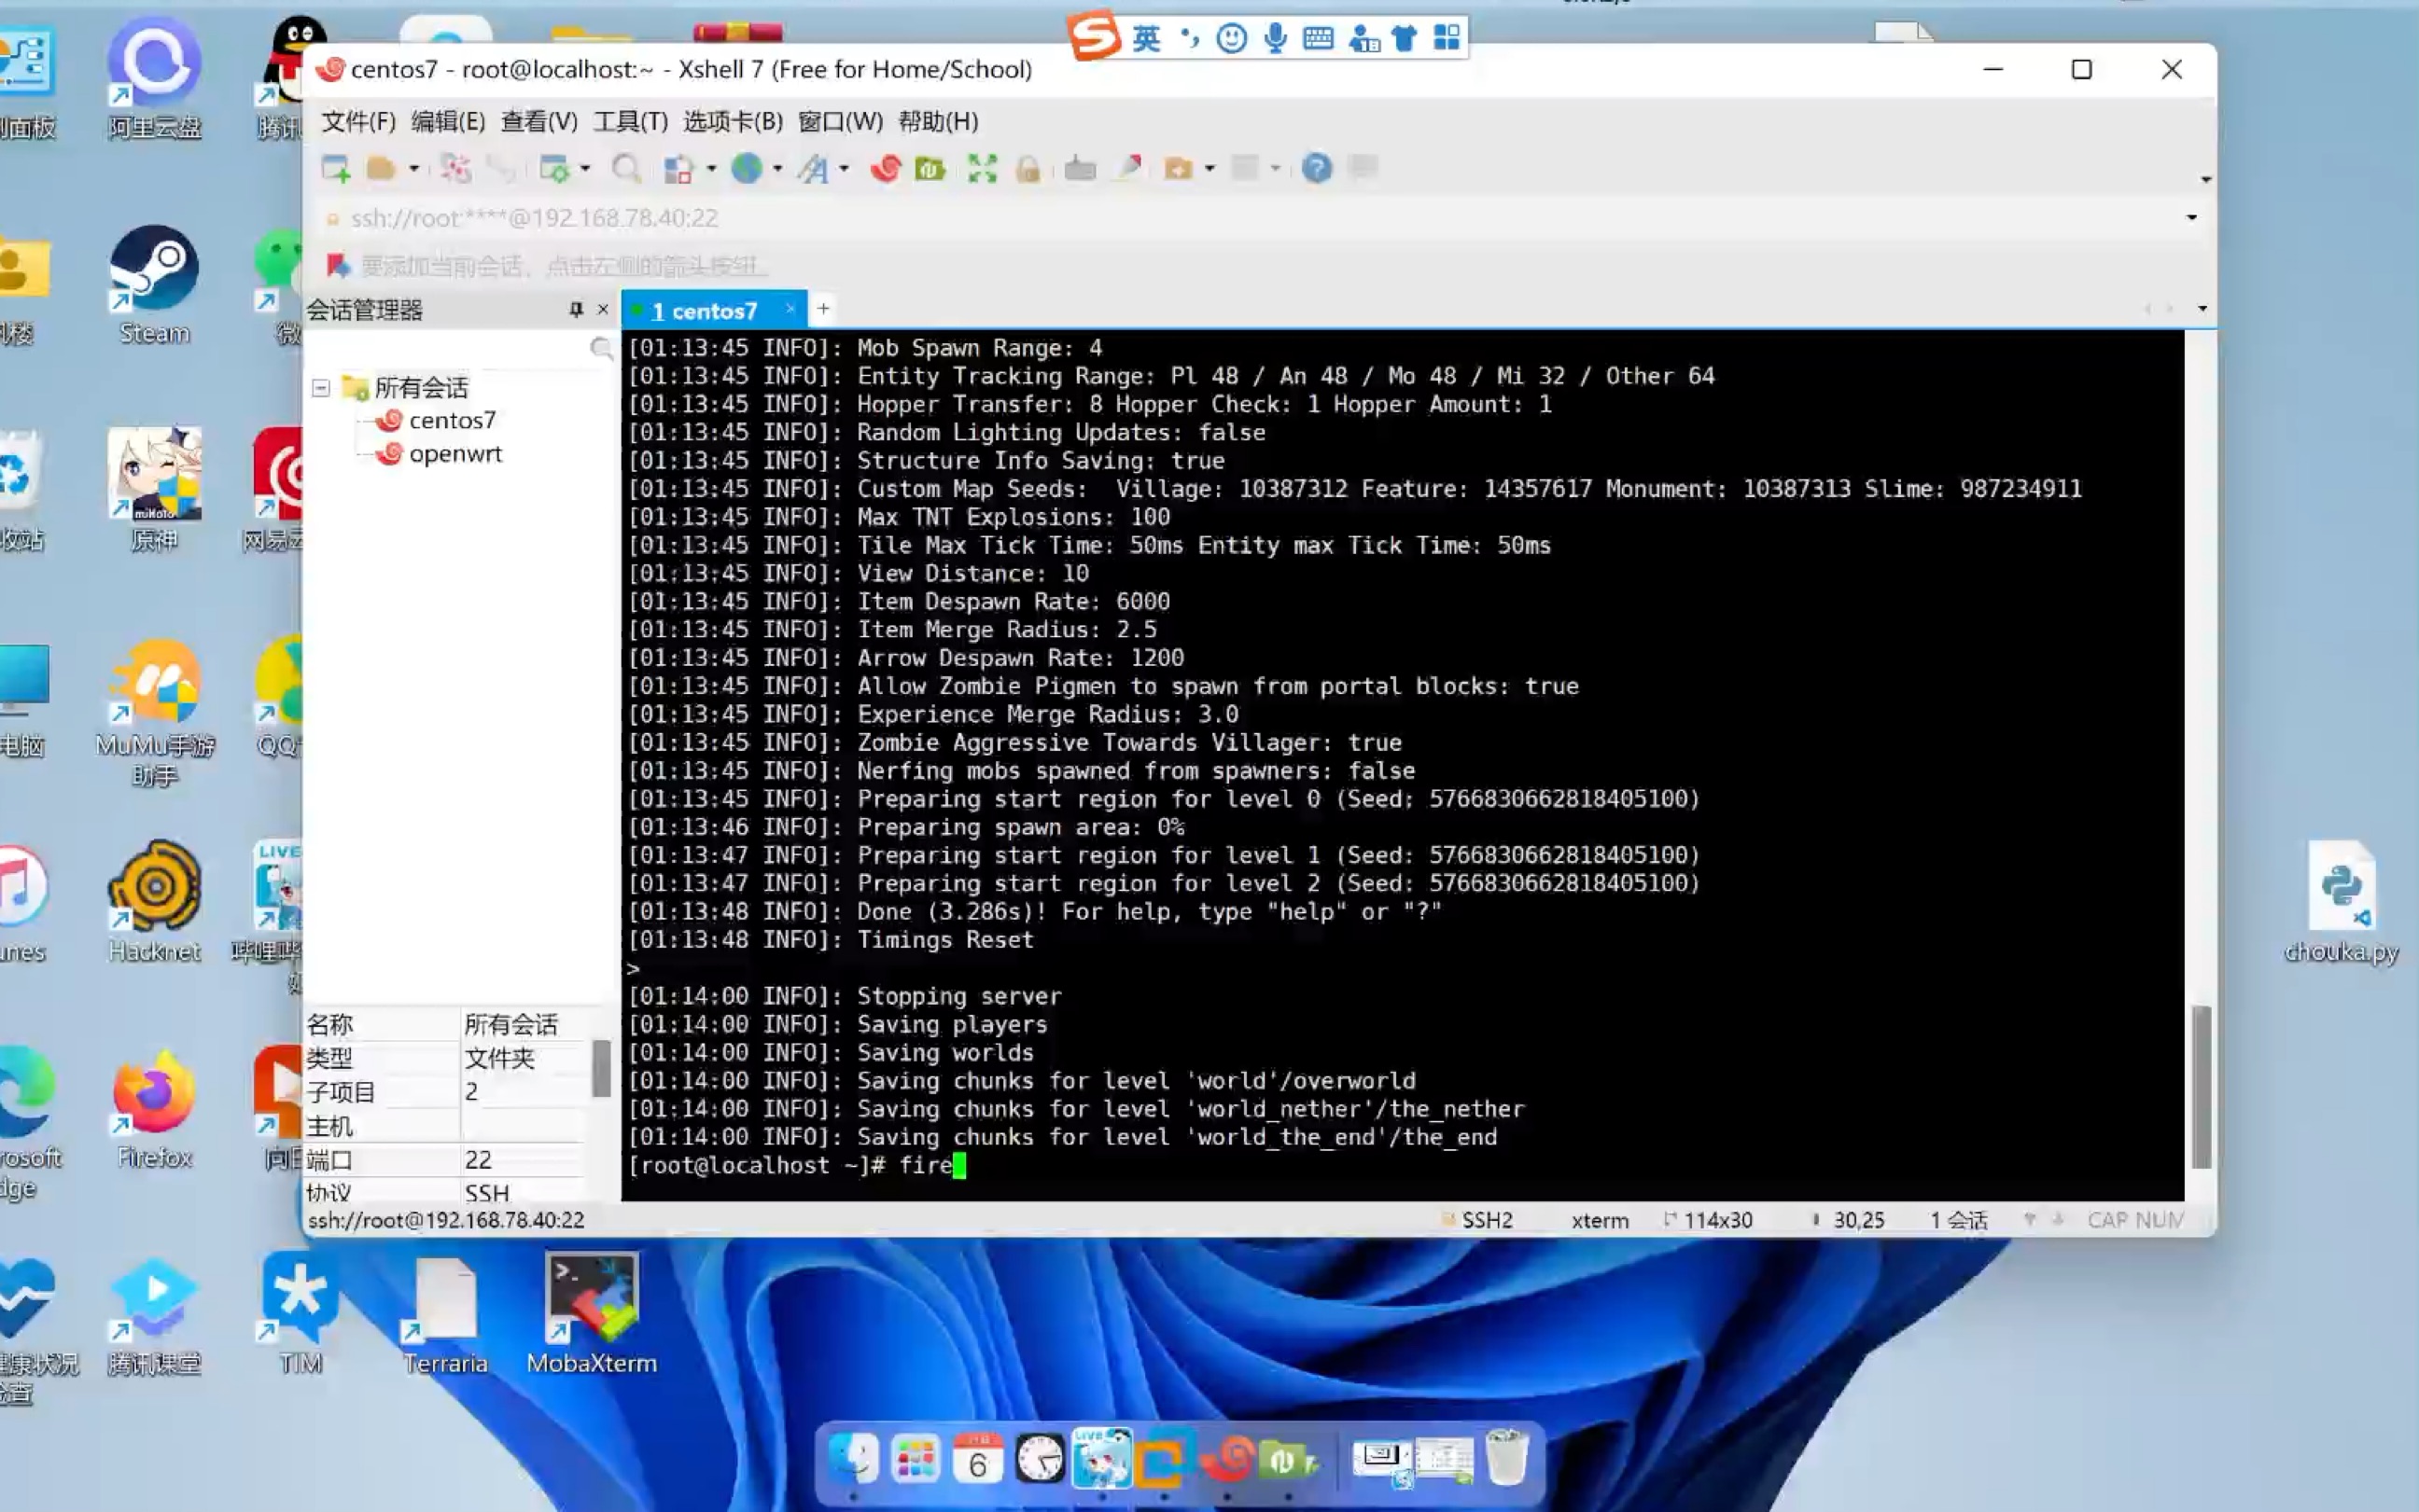Open Finder icon in the dock

(853, 1459)
